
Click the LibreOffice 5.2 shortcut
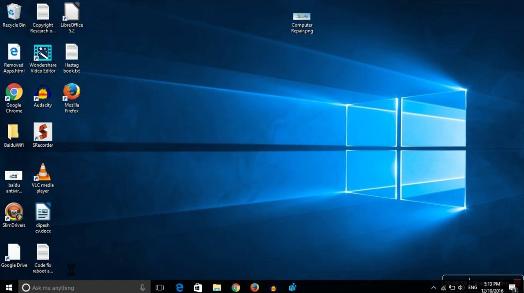[x=72, y=12]
